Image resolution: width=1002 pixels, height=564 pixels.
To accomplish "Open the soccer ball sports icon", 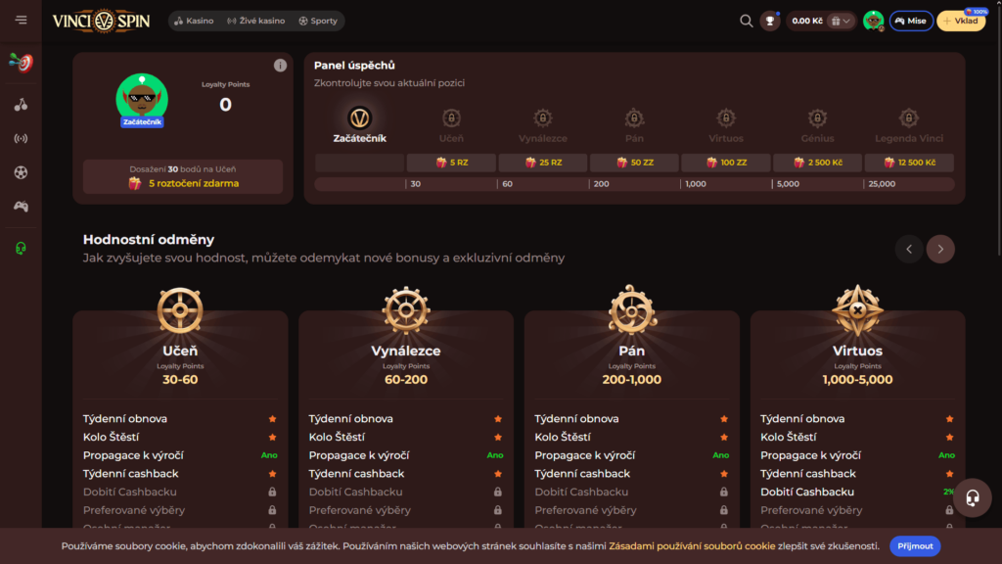I will tap(21, 172).
